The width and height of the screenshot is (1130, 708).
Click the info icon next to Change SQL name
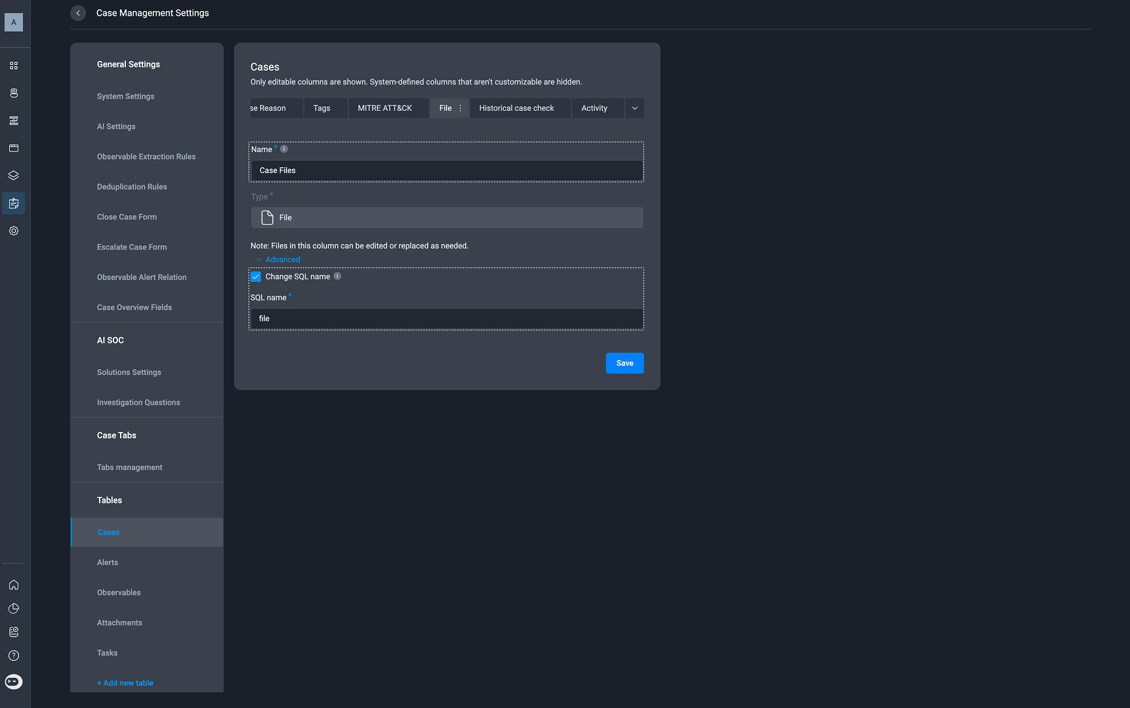point(338,276)
